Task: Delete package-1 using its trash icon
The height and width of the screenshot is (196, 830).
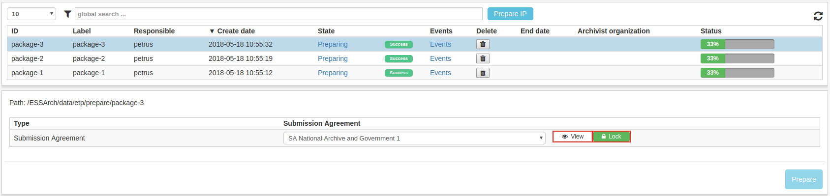Action: 483,73
